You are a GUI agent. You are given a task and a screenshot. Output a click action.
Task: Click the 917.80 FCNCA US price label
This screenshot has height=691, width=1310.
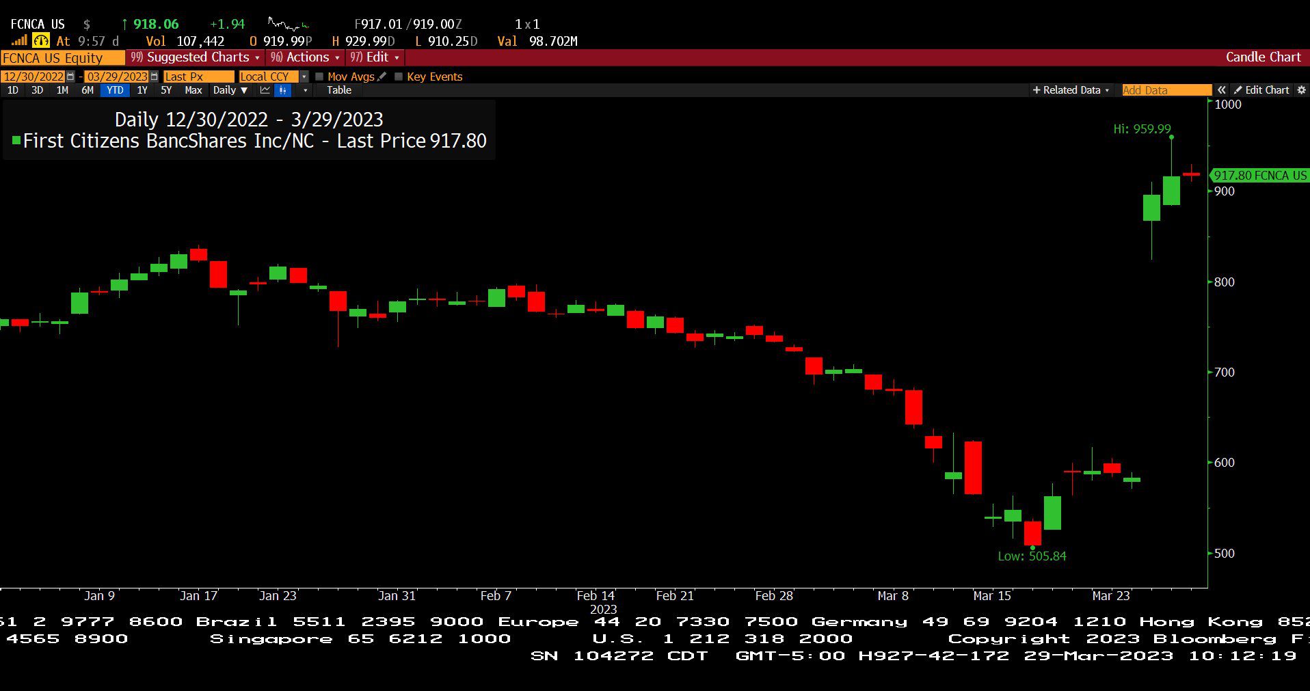pos(1259,176)
